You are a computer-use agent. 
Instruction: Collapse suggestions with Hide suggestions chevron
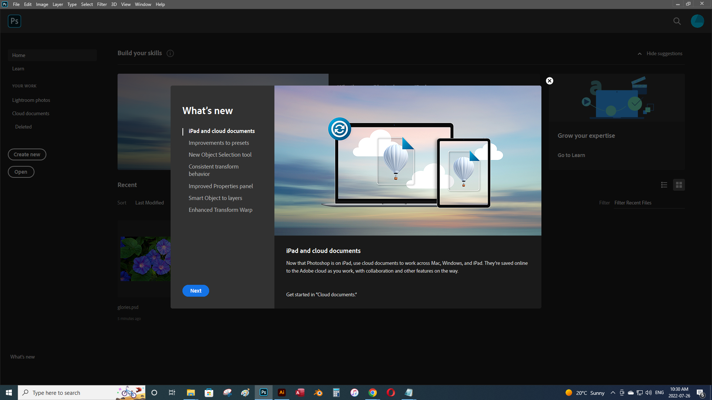click(x=640, y=54)
